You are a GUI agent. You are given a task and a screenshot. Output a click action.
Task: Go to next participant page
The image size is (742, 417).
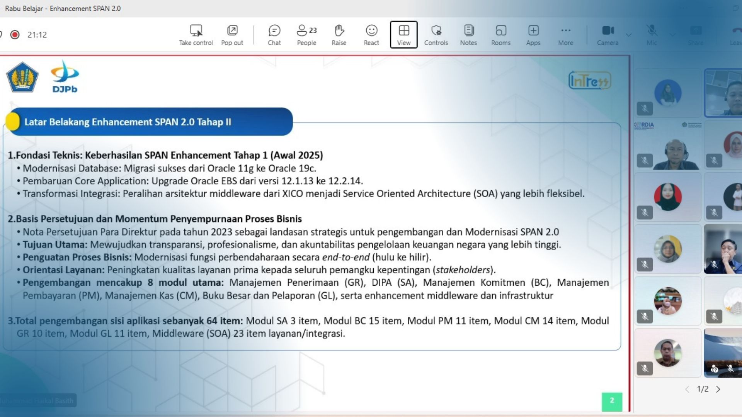click(718, 389)
